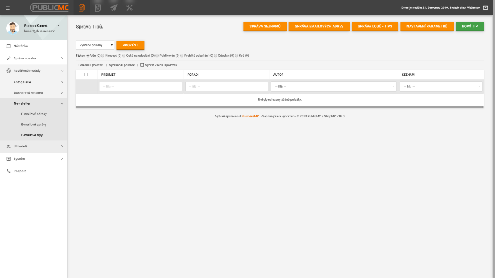Expand the Roman Kunert user dropdown arrow
495x278 pixels.
tap(58, 25)
